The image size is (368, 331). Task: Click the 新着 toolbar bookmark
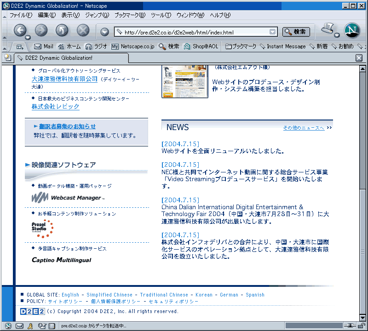(318, 46)
